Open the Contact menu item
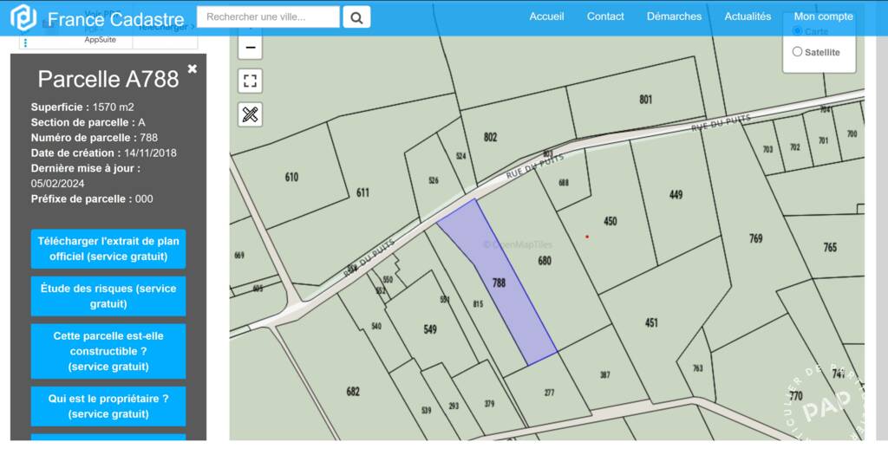 tap(605, 16)
